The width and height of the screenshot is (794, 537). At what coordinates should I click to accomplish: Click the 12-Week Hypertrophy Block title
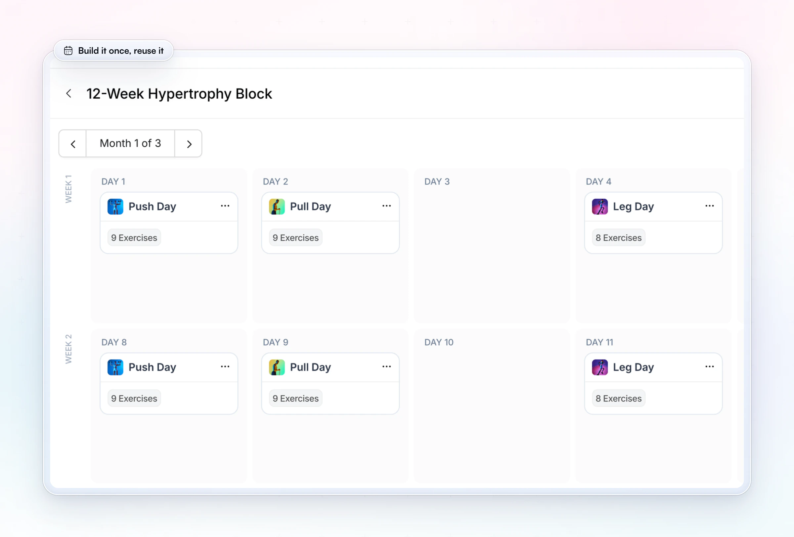click(179, 94)
